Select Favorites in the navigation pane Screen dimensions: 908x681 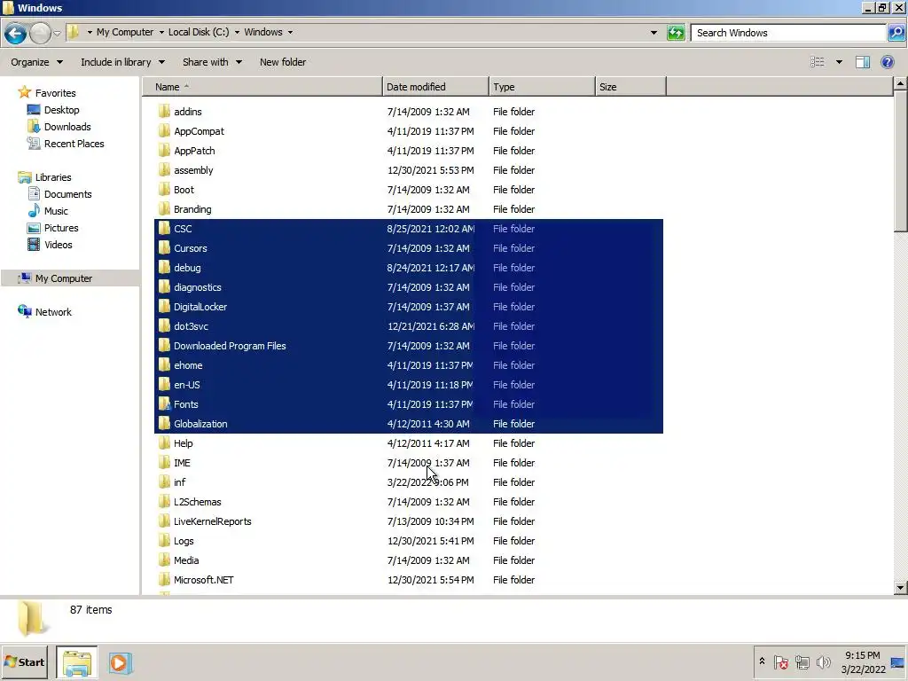coord(55,92)
